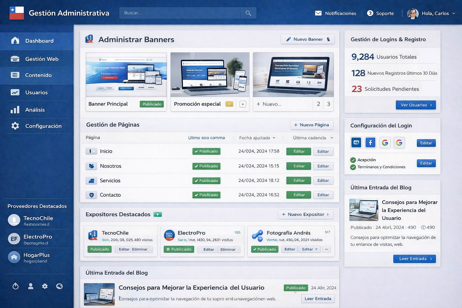The width and height of the screenshot is (462, 308).
Task: Click the HogarPlus provider home icon
Action: click(x=14, y=257)
